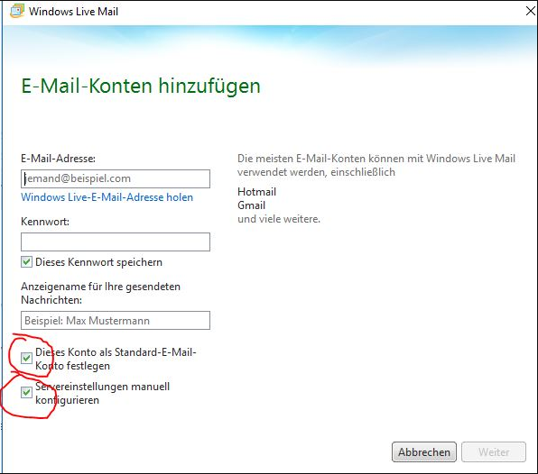538x474 pixels.
Task: Click the 'und viele weitere.' text
Action: click(x=279, y=219)
